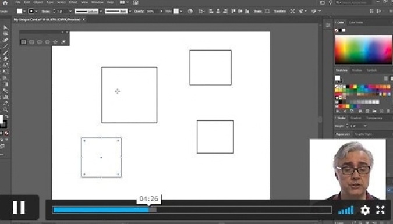The height and width of the screenshot is (224, 393).
Task: Open Weight dropdown in Stroke panel
Action: pyautogui.click(x=365, y=126)
